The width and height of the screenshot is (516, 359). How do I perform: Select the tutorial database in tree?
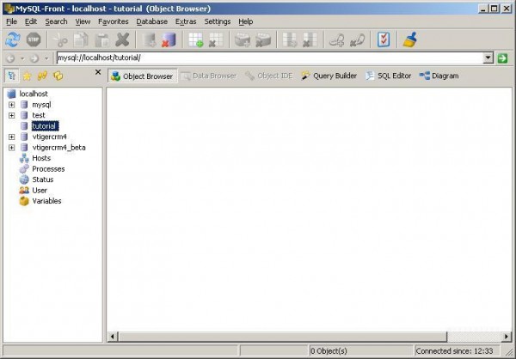coord(45,126)
